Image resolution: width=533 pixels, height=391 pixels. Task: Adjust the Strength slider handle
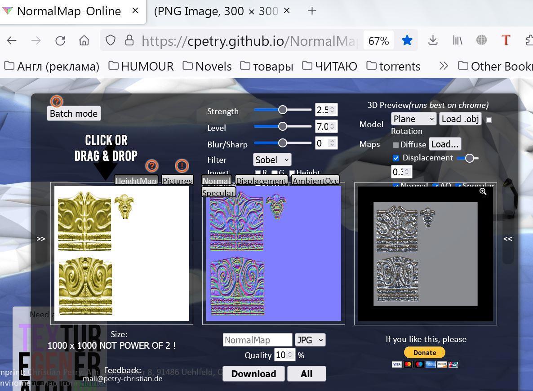pyautogui.click(x=282, y=110)
